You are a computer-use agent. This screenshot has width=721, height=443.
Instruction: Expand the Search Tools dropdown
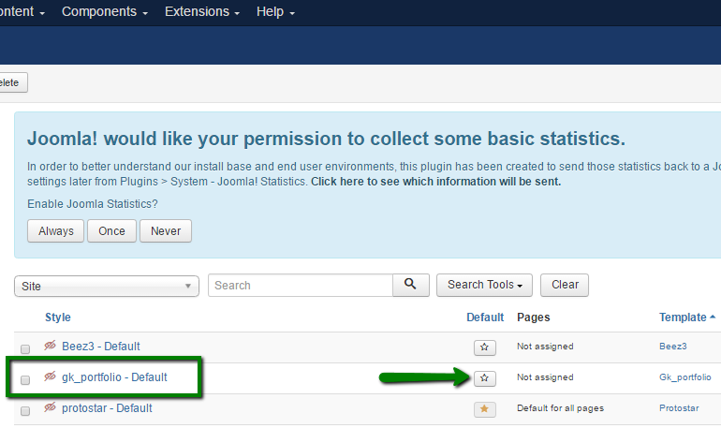(x=484, y=285)
